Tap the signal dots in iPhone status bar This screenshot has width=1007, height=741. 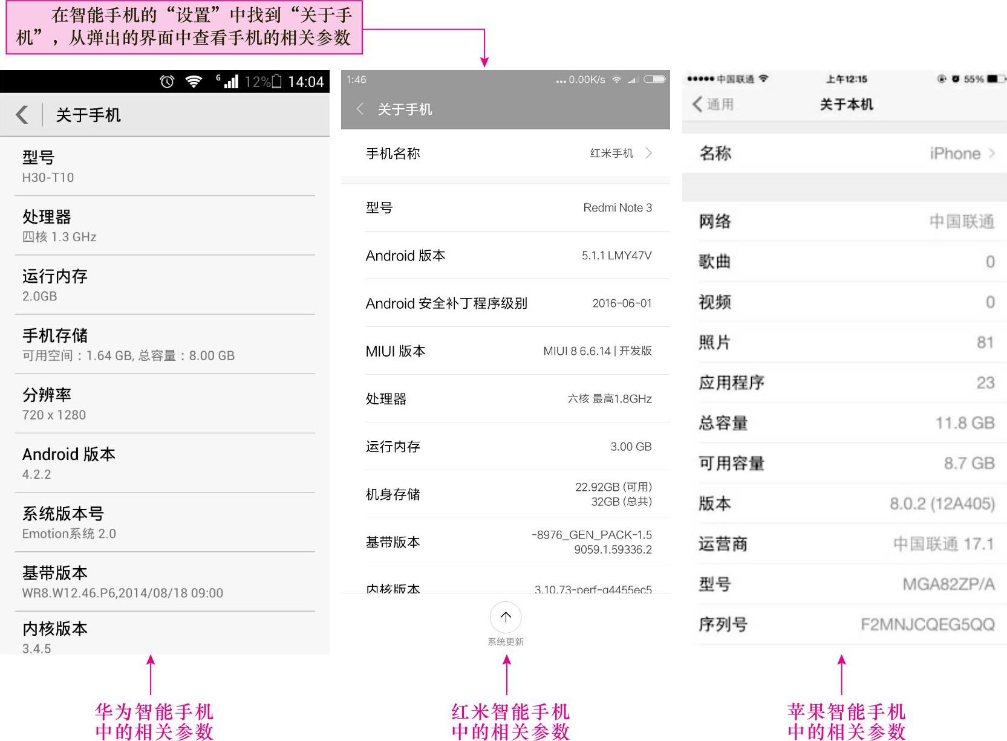pos(701,79)
